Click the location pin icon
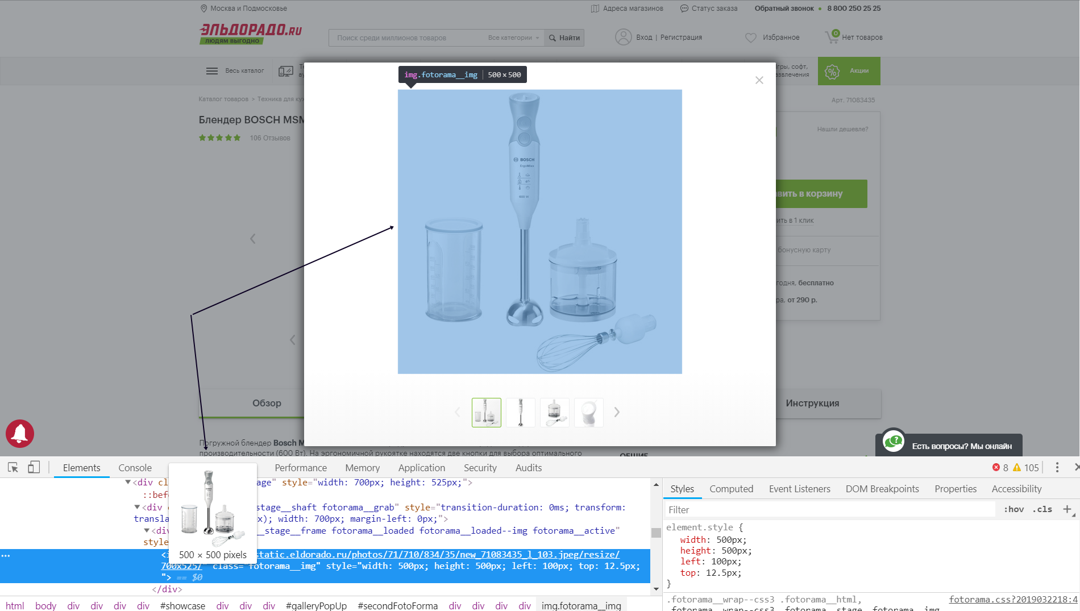This screenshot has height=611, width=1080. (x=203, y=9)
